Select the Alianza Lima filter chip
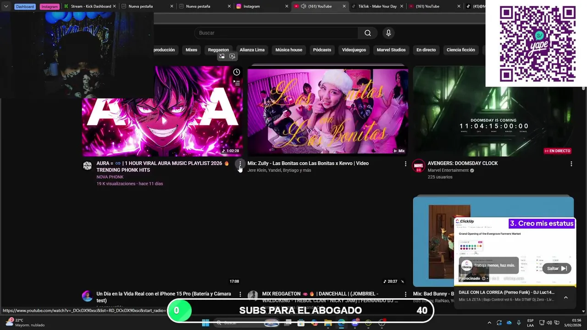Image resolution: width=587 pixels, height=330 pixels. [x=252, y=50]
